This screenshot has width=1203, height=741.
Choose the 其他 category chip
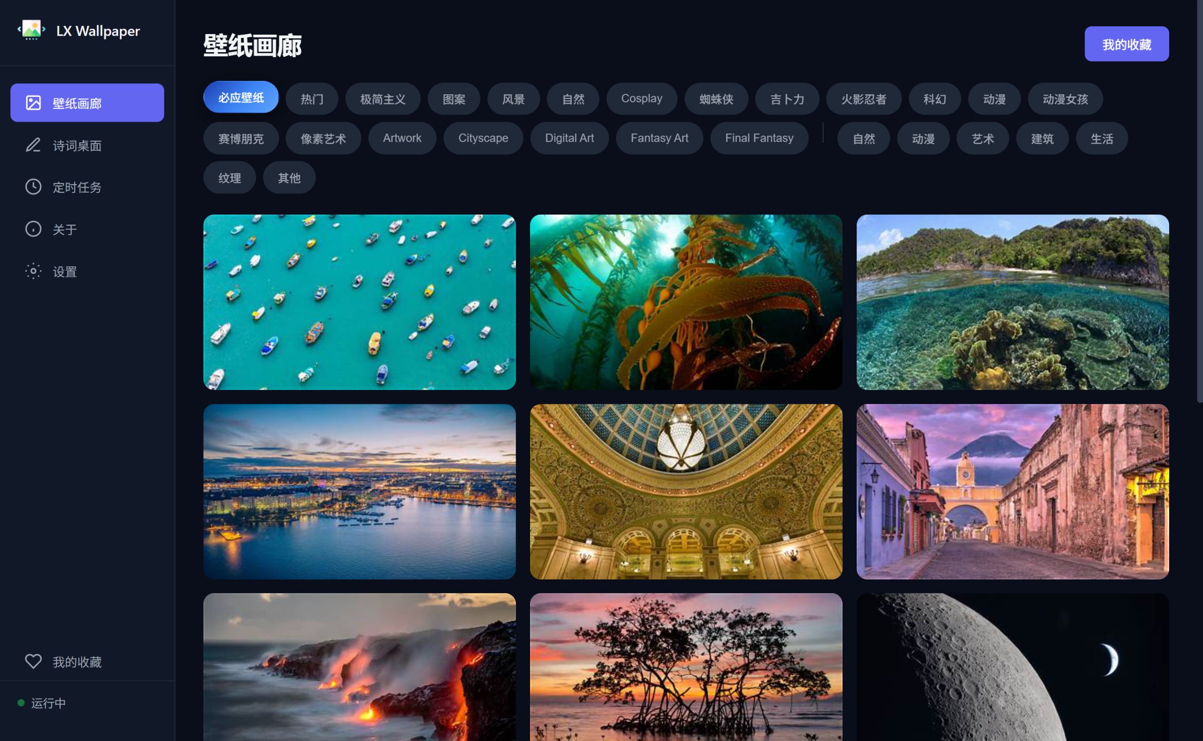click(x=289, y=178)
